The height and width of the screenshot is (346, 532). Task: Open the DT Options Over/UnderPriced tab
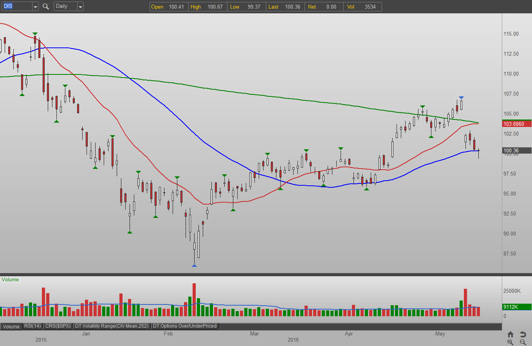click(184, 326)
